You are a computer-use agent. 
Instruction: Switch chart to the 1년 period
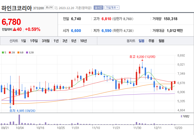pyautogui.click(x=56, y=41)
